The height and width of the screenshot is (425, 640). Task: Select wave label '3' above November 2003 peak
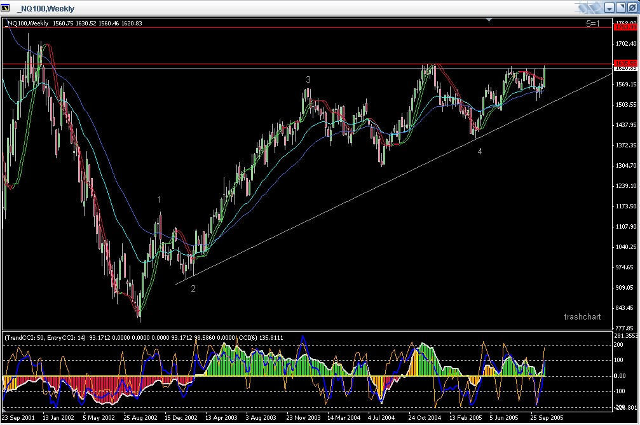(308, 79)
